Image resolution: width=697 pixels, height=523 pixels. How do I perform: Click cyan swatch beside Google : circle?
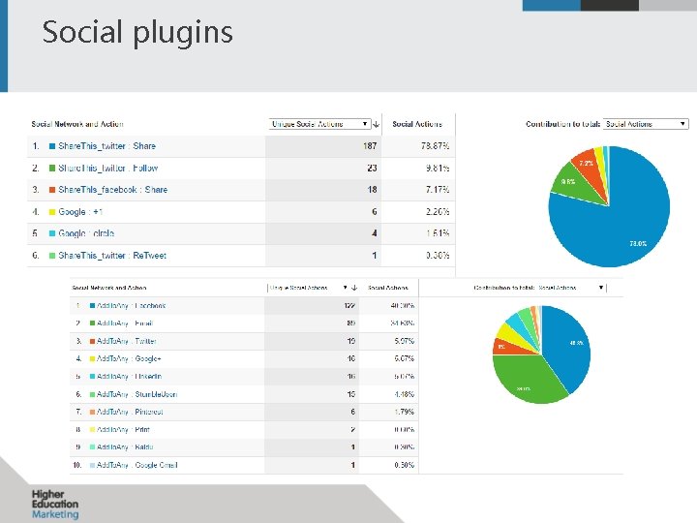click(x=52, y=233)
